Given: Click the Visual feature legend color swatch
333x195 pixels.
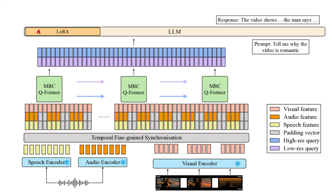Looking at the screenshot, I should [x=275, y=109].
